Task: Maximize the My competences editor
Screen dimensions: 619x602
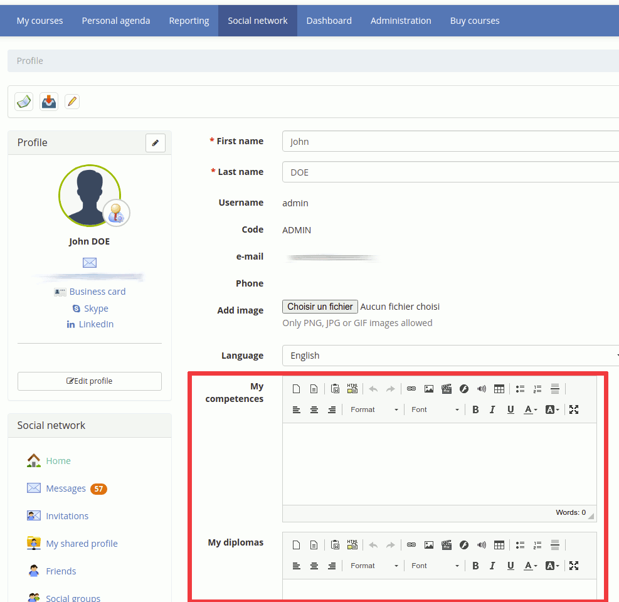Action: (573, 409)
